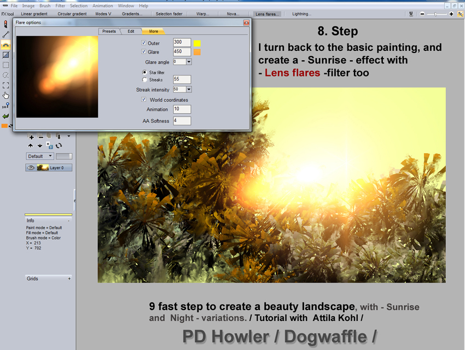Disable the World coordinates checkbox
This screenshot has height=350, width=465.
click(x=144, y=100)
